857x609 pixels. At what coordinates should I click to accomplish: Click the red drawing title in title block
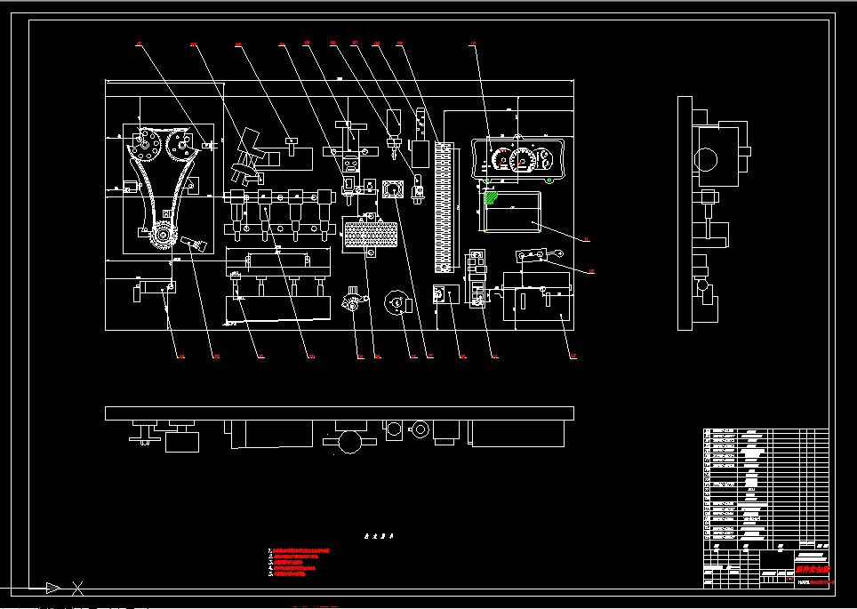pyautogui.click(x=813, y=570)
